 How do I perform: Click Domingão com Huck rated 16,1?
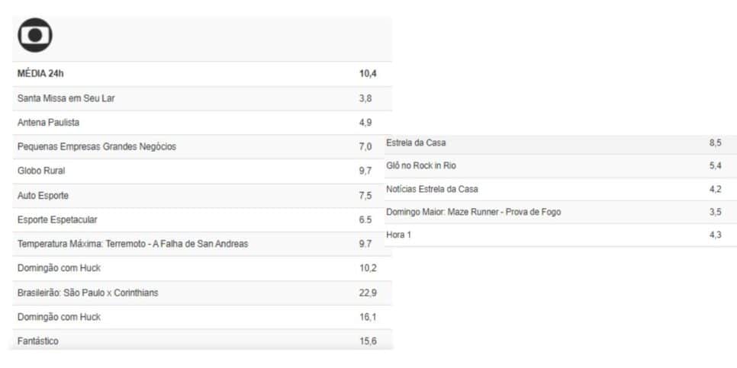coord(202,317)
